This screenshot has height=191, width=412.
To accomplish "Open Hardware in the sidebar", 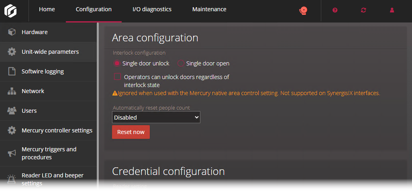I will 48,32.
